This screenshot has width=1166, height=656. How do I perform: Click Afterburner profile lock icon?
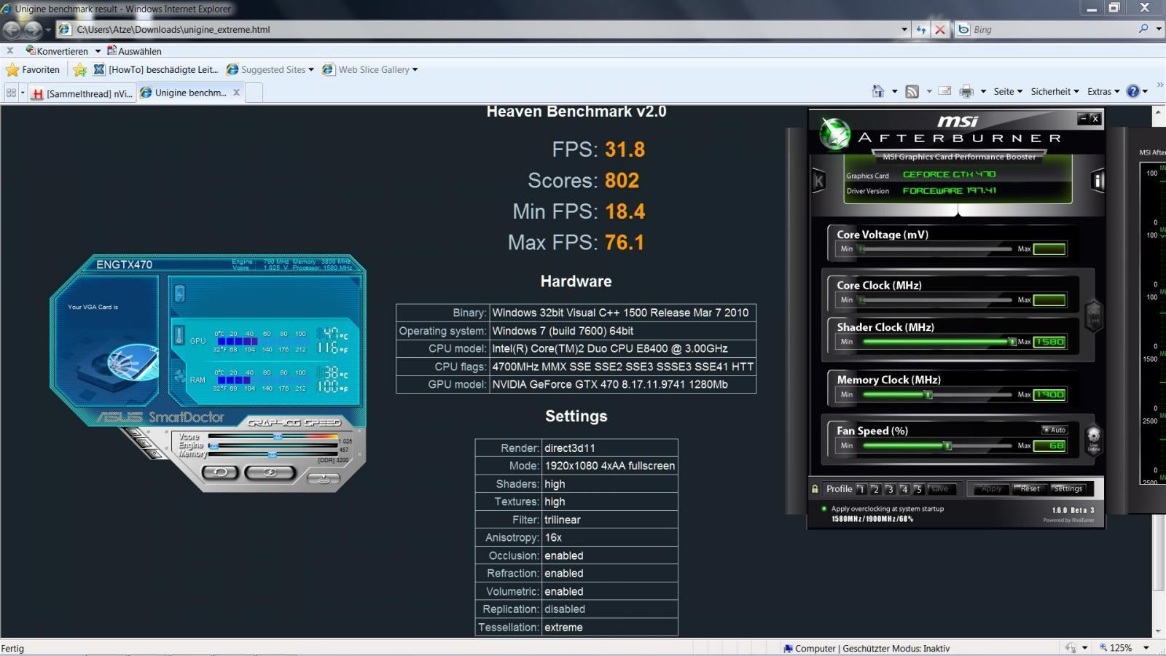point(815,489)
